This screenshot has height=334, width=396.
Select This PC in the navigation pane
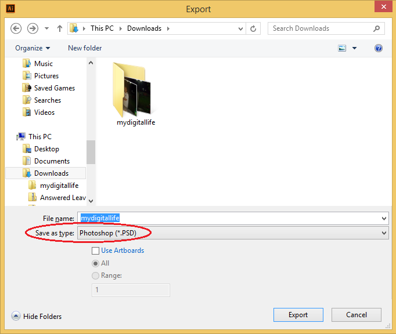(40, 136)
